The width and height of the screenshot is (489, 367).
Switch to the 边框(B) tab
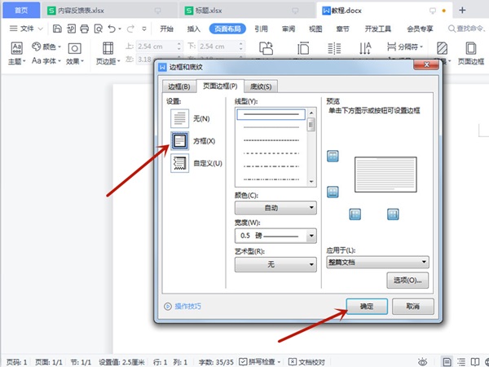tap(178, 86)
